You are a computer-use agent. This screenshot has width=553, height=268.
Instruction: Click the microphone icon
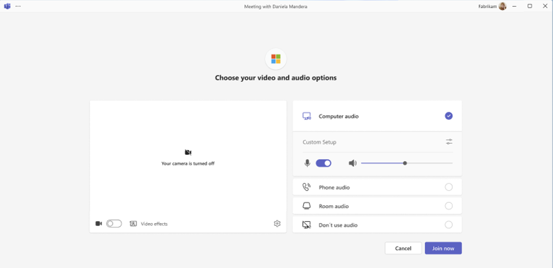[307, 163]
